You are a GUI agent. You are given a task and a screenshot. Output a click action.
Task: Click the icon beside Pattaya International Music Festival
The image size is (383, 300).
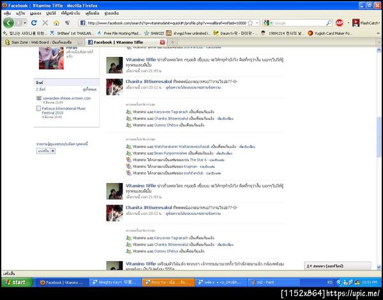click(38, 108)
